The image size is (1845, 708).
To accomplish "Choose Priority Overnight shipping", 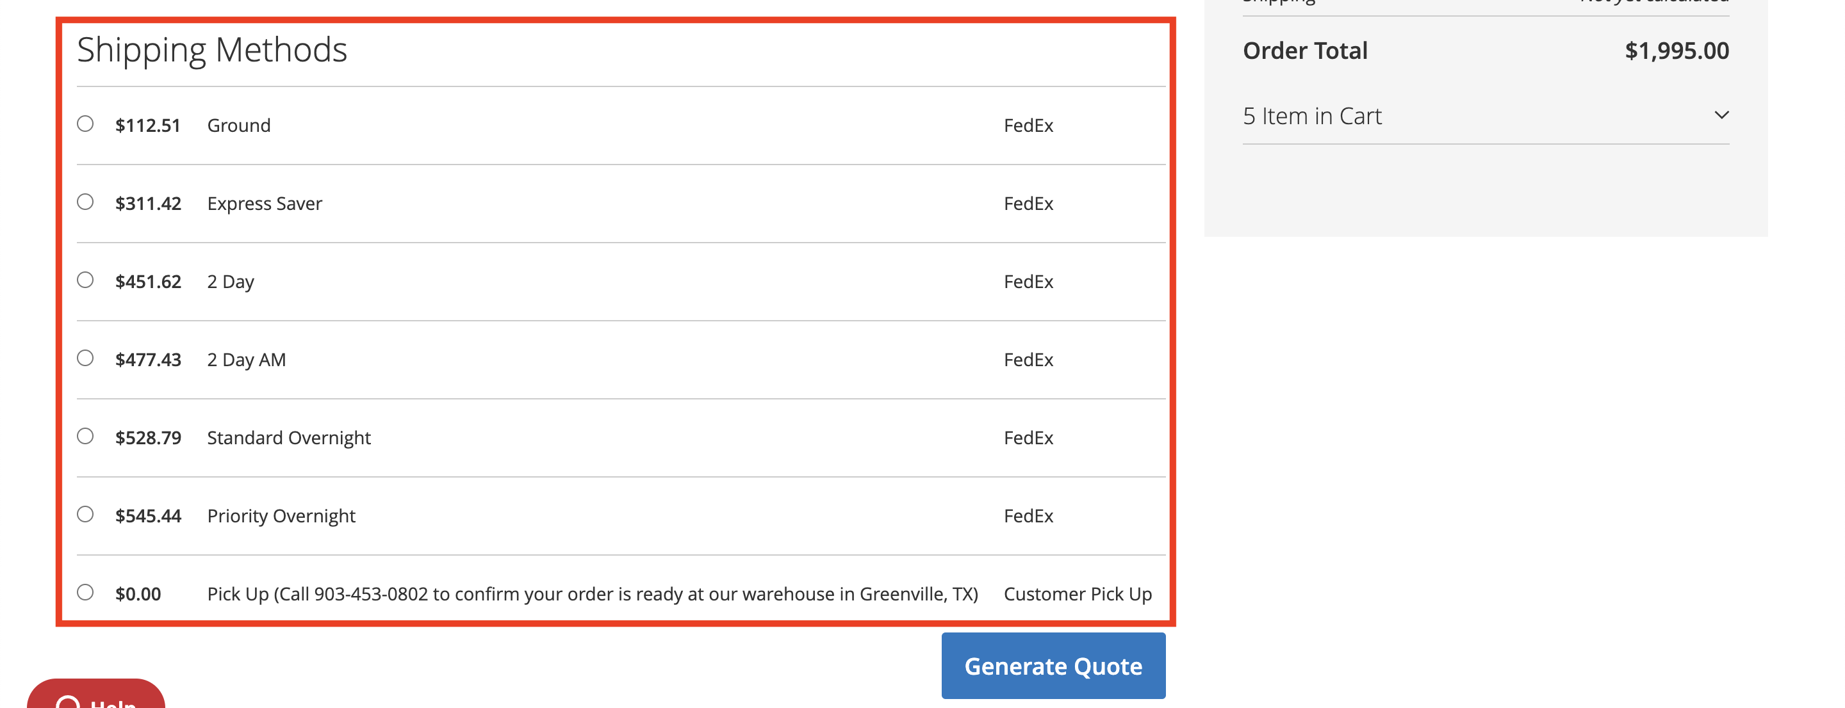I will (85, 514).
